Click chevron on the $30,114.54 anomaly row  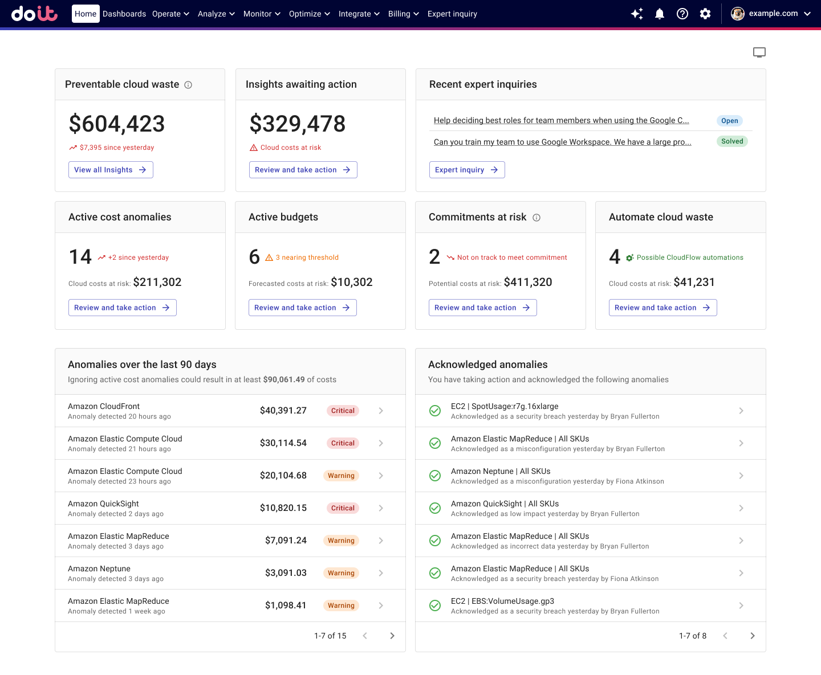(381, 443)
